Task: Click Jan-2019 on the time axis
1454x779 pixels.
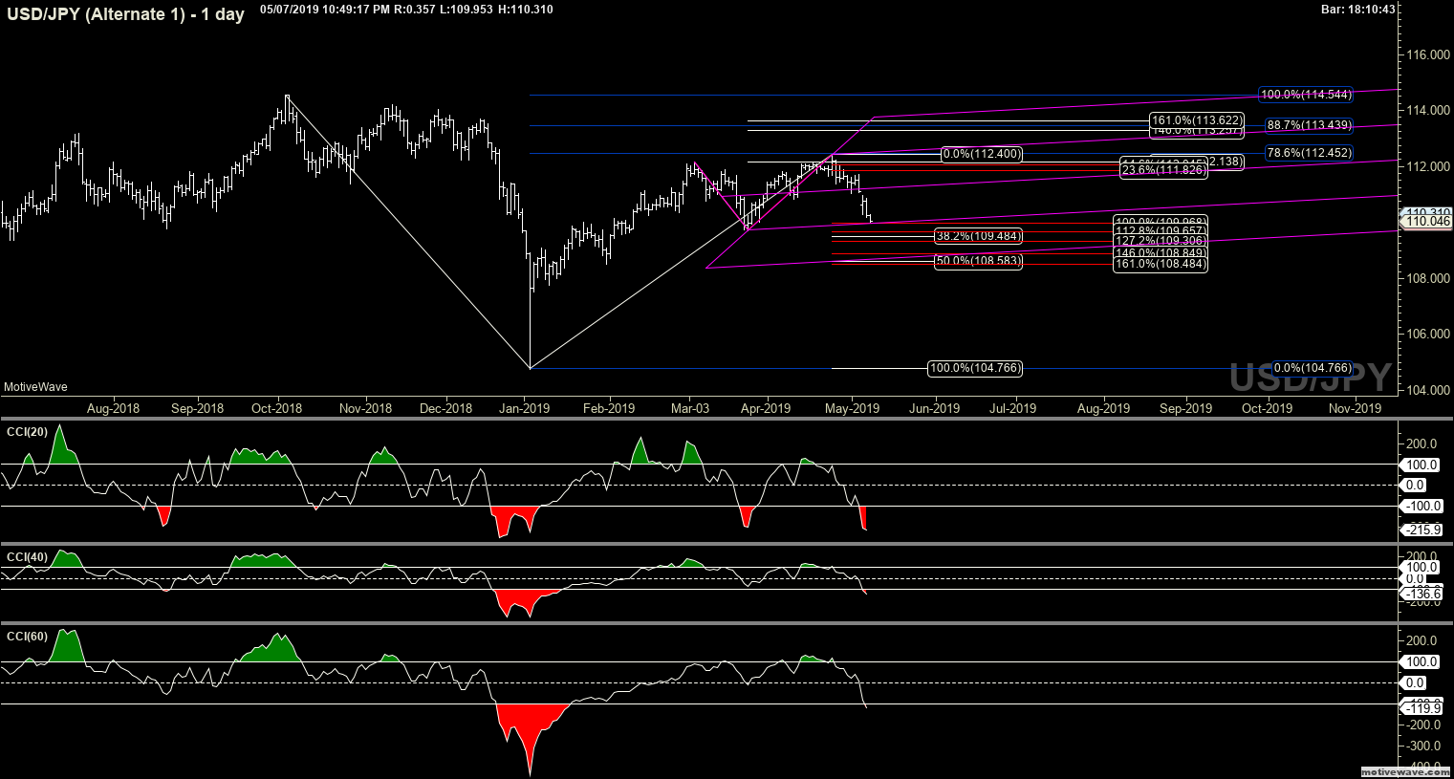Action: pyautogui.click(x=525, y=408)
